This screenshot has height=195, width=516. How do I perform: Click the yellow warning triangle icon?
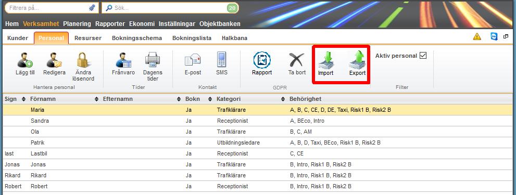(x=477, y=36)
